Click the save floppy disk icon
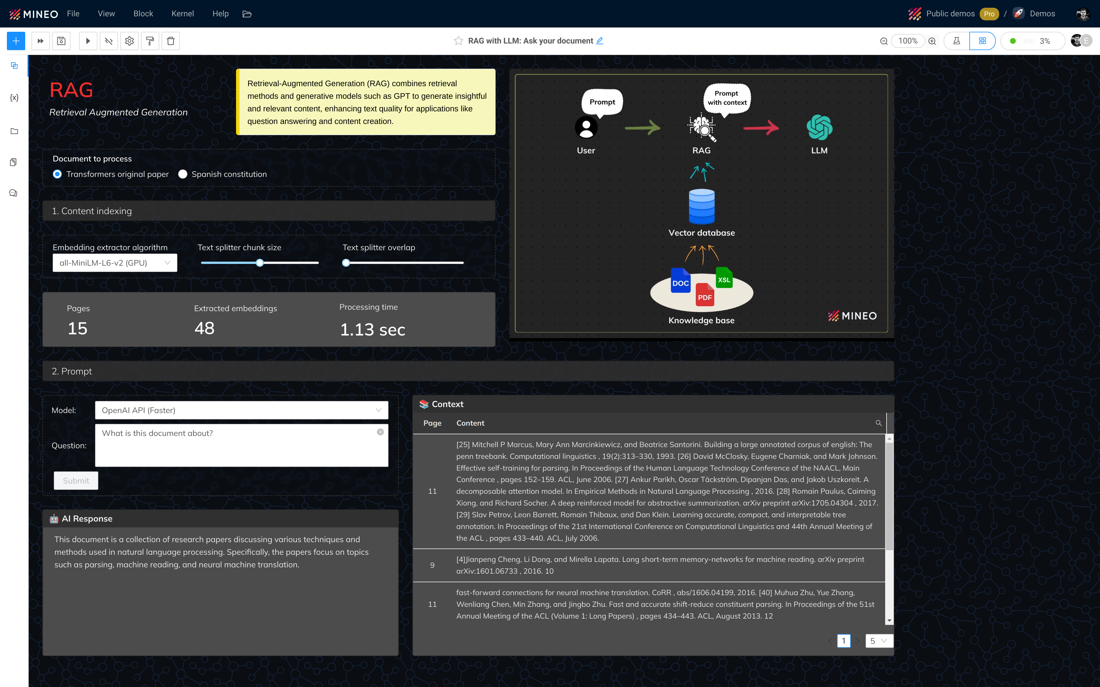 [61, 41]
